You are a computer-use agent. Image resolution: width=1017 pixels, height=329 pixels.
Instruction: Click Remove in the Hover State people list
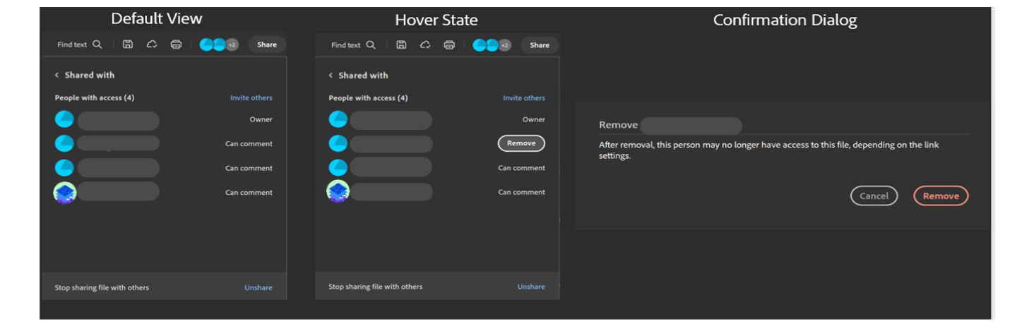[521, 143]
